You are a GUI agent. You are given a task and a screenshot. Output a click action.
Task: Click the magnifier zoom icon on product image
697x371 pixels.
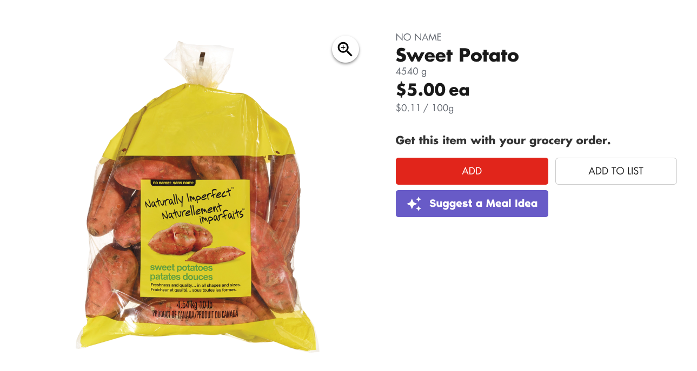pyautogui.click(x=345, y=49)
